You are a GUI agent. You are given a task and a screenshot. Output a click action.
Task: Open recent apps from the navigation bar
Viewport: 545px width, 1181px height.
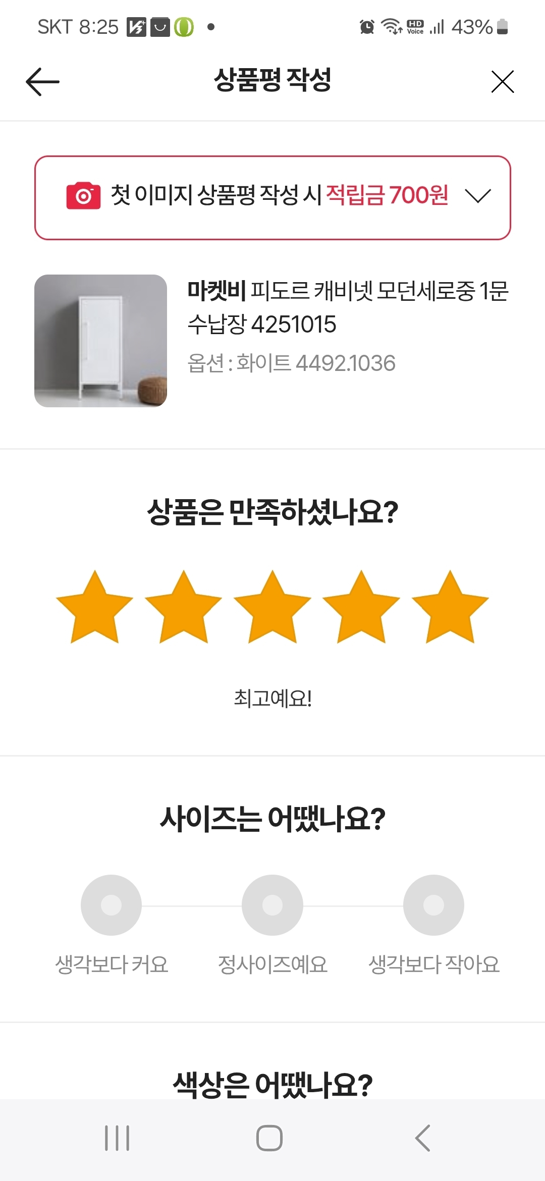click(117, 1138)
